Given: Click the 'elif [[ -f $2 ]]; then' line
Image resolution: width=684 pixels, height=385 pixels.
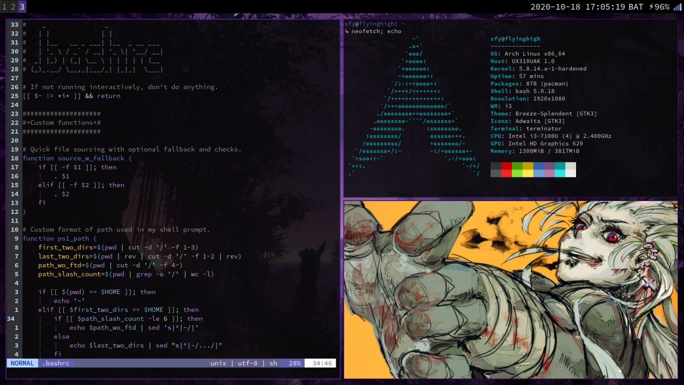Looking at the screenshot, I should [81, 185].
